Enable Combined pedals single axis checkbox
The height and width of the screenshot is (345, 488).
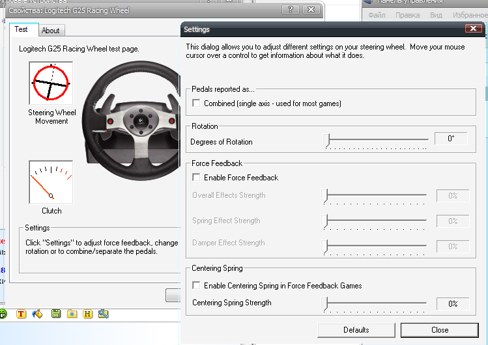point(196,103)
